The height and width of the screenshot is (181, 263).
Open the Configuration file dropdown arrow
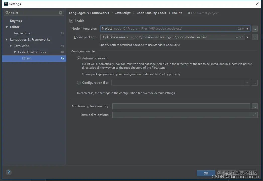coord(247,83)
